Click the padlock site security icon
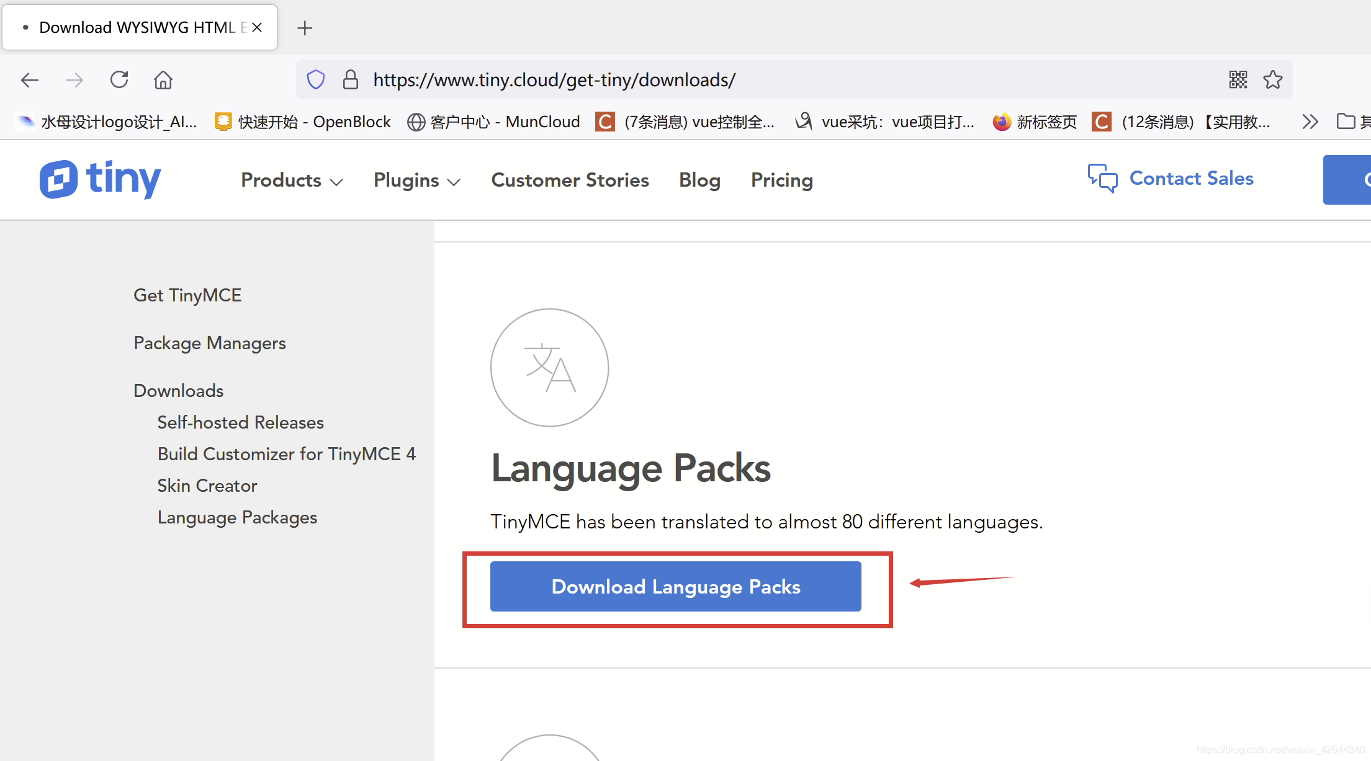Screen dimensions: 1371x761 (351, 79)
